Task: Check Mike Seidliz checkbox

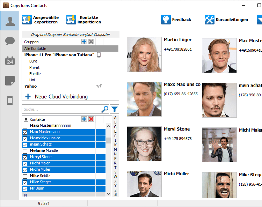Action: [25, 176]
